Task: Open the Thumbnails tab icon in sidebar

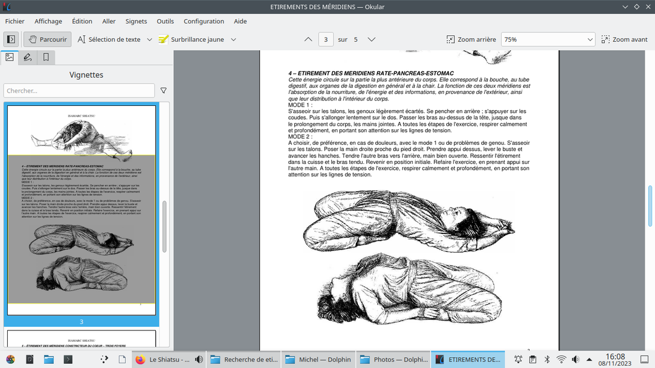Action: tap(10, 57)
